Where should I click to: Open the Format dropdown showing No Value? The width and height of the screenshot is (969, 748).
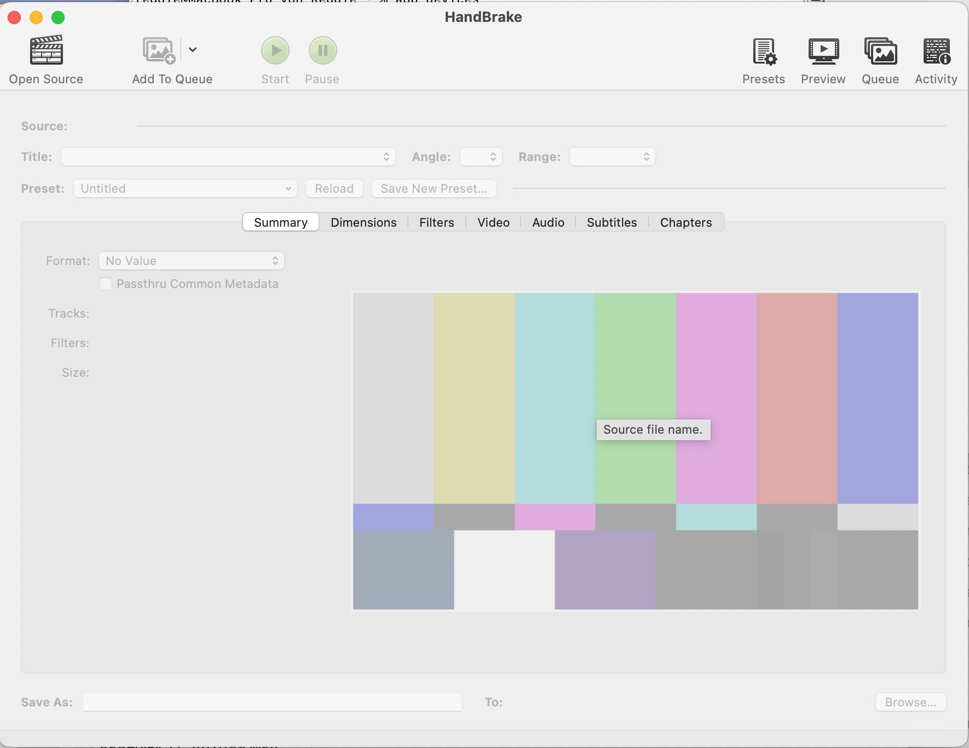(x=192, y=261)
